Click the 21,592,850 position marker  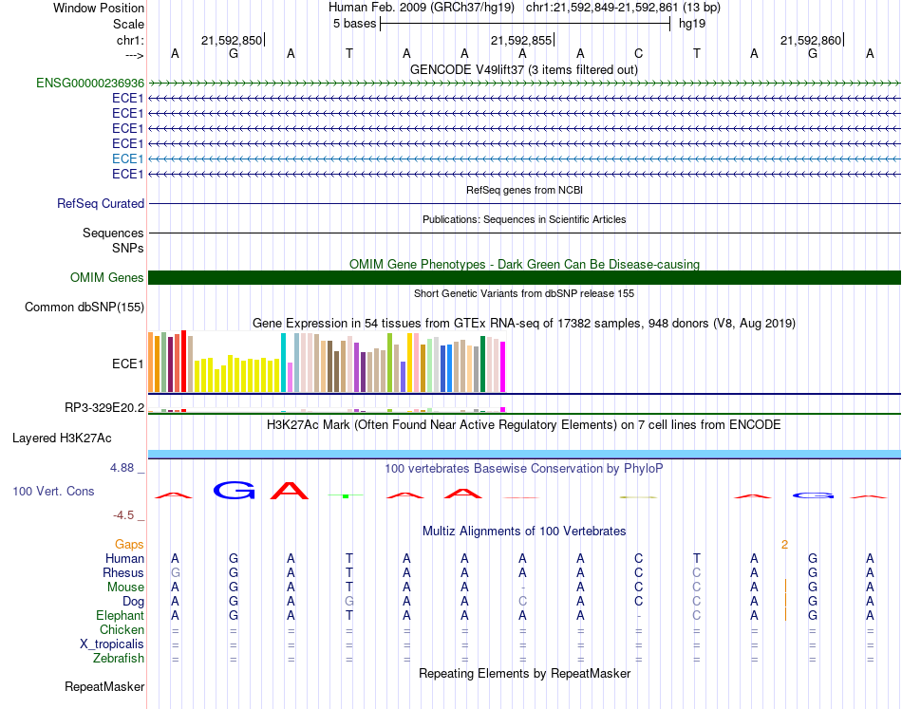[232, 40]
